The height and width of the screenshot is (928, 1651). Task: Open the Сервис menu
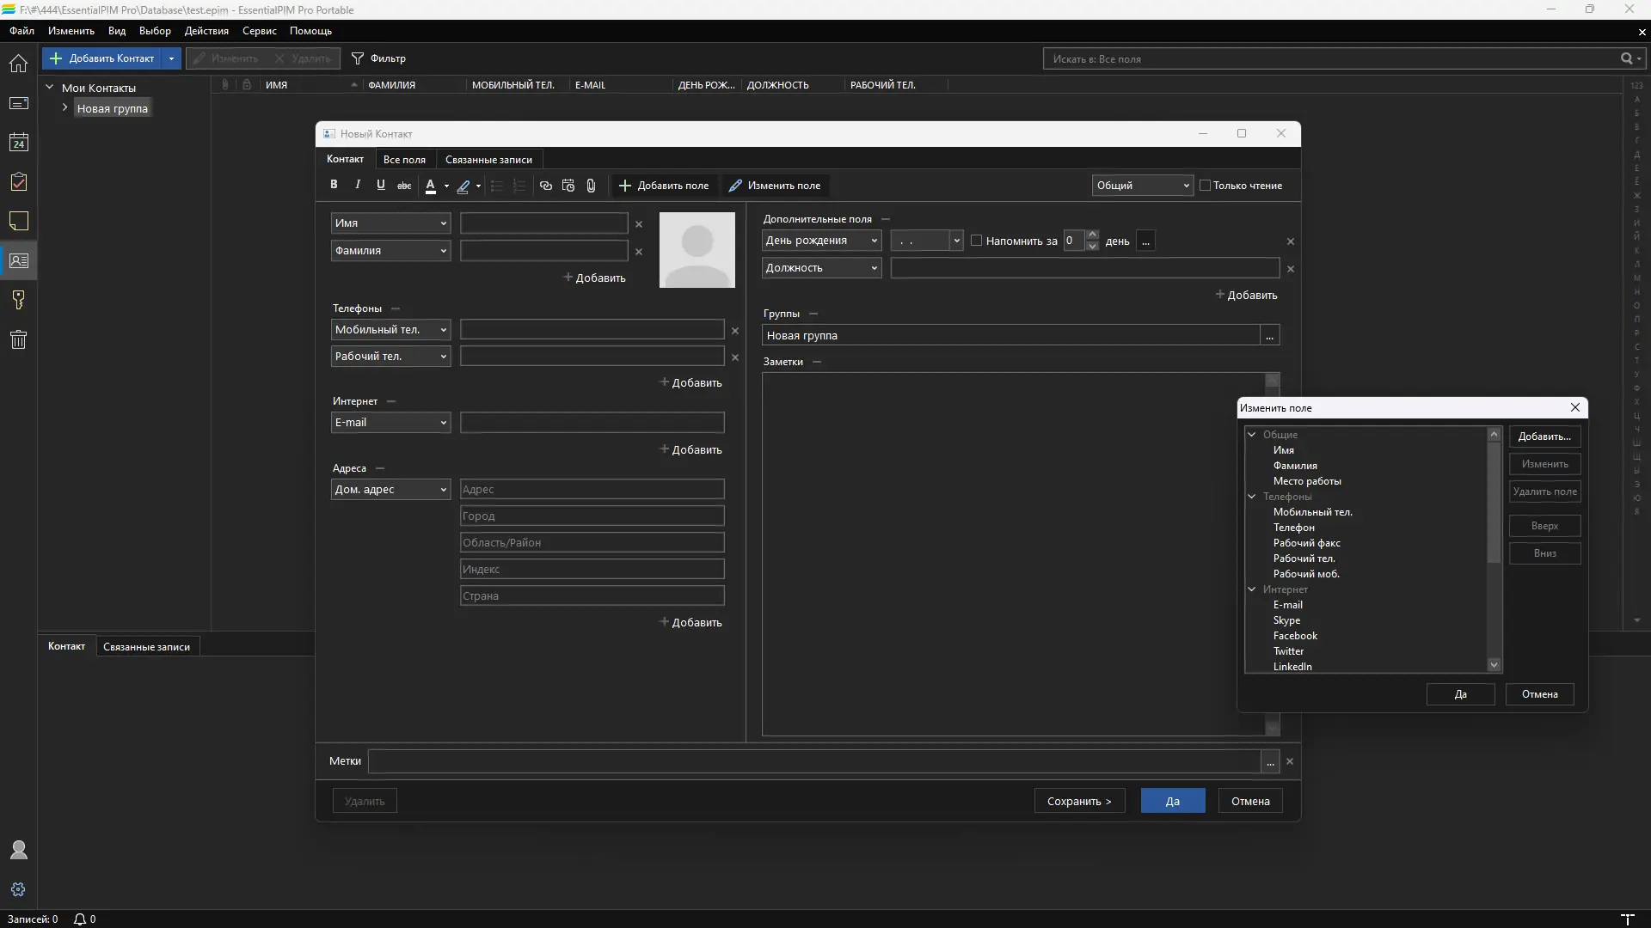pos(259,31)
